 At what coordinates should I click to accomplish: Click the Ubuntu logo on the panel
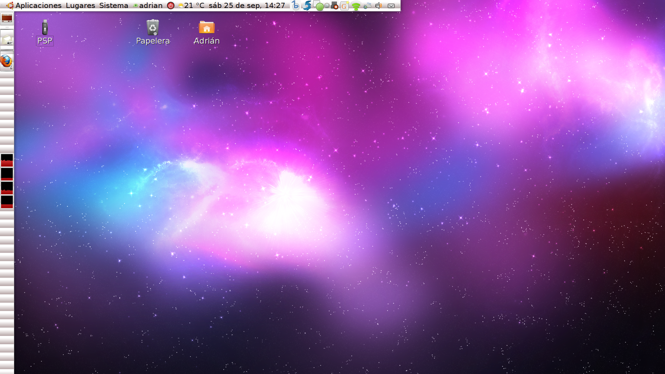pyautogui.click(x=10, y=6)
